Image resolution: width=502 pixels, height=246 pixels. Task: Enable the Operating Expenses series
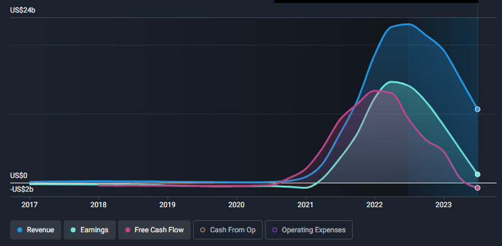309,230
